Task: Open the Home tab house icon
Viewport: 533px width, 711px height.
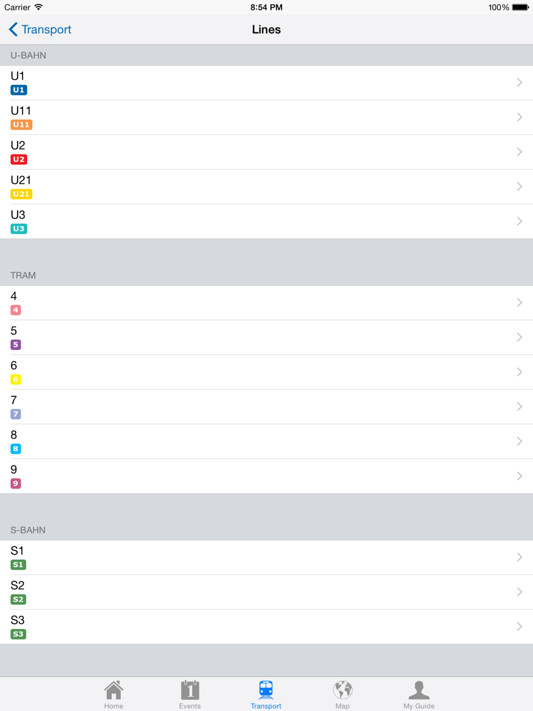Action: pos(114,690)
